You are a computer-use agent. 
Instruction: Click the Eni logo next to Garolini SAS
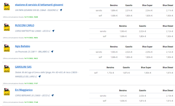point(7,69)
